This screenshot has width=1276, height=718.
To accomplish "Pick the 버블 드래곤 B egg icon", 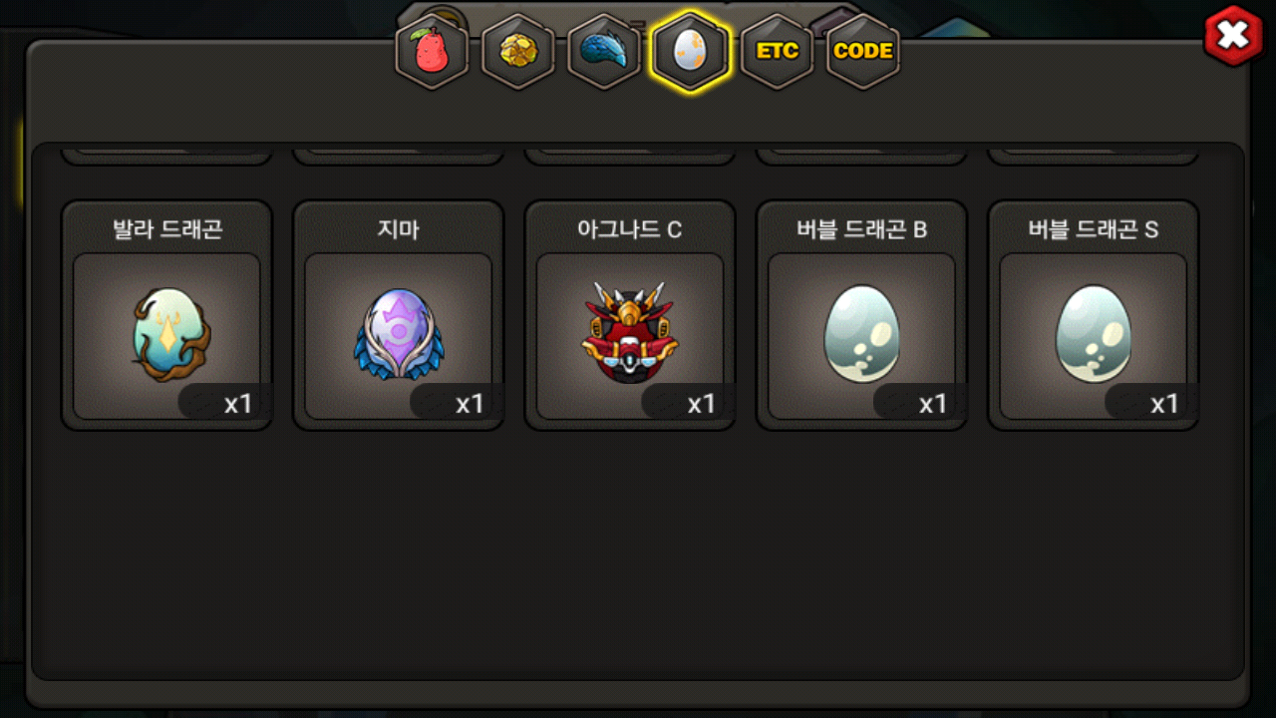I will [862, 335].
